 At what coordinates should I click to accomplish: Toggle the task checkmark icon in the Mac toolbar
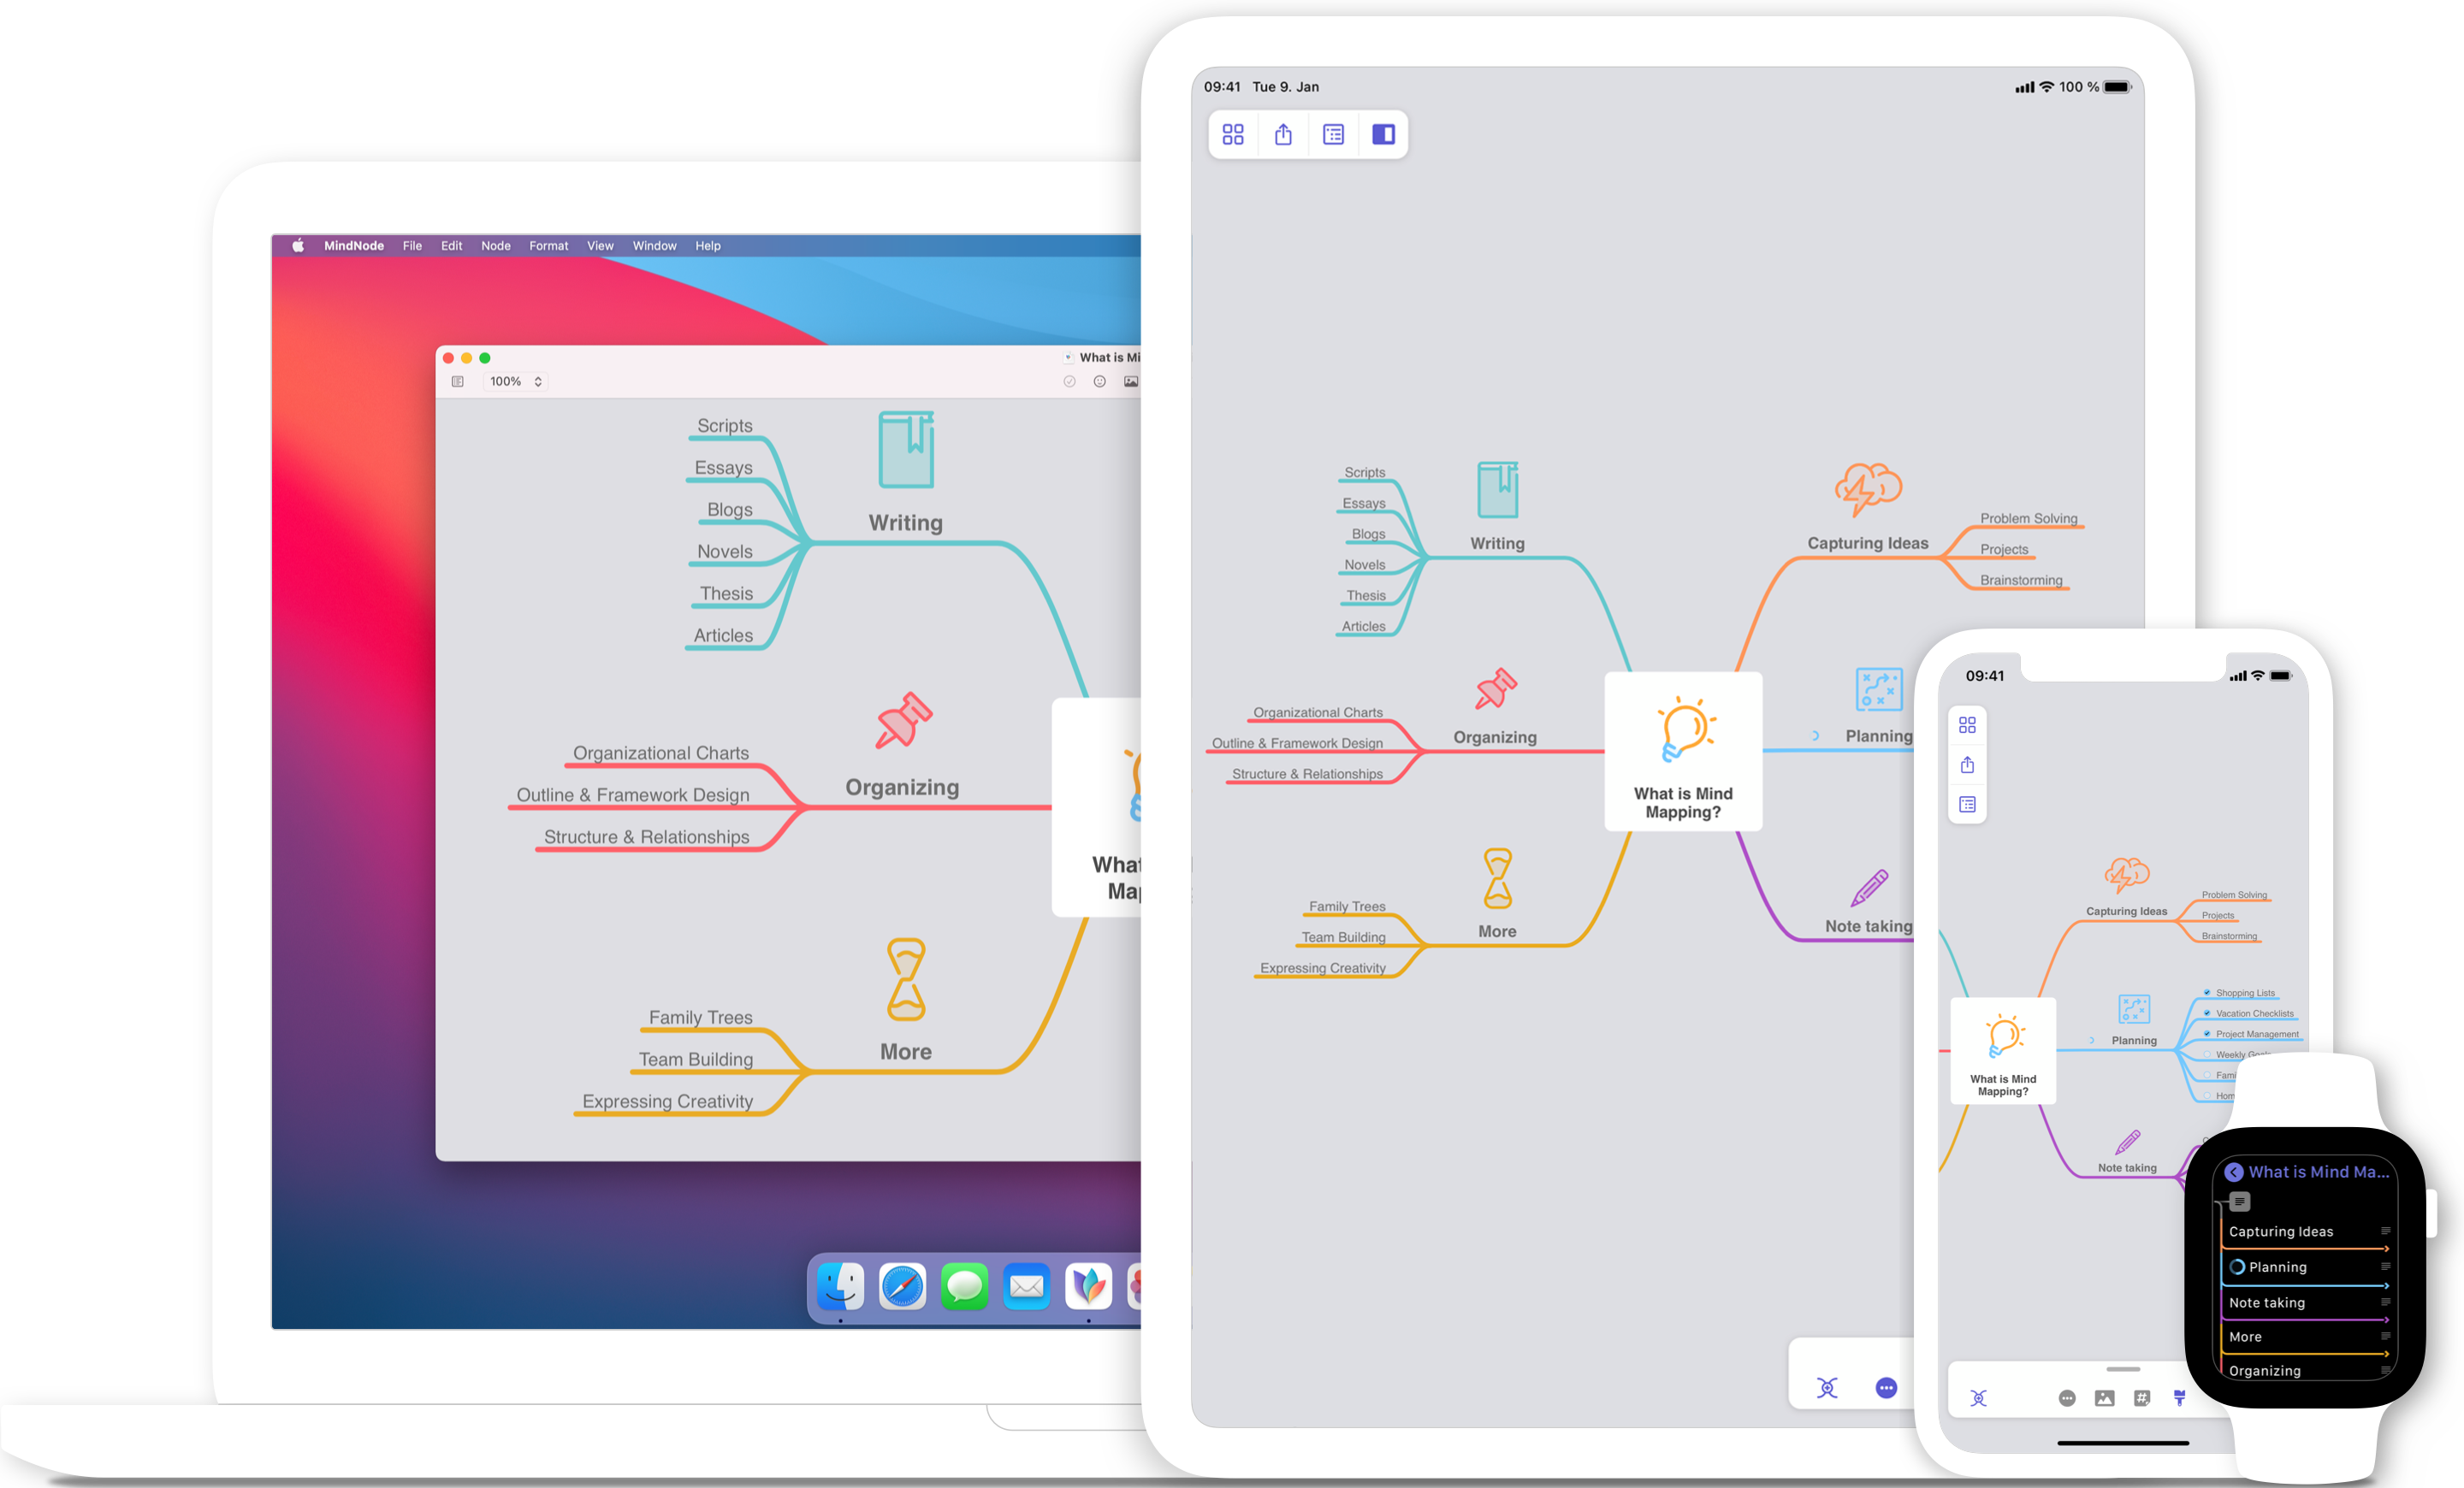(x=1070, y=381)
